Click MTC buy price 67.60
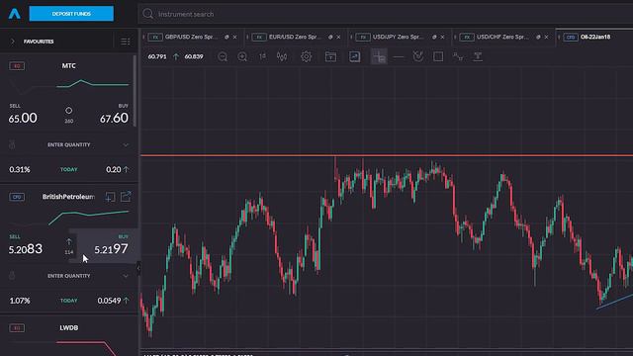 (114, 118)
